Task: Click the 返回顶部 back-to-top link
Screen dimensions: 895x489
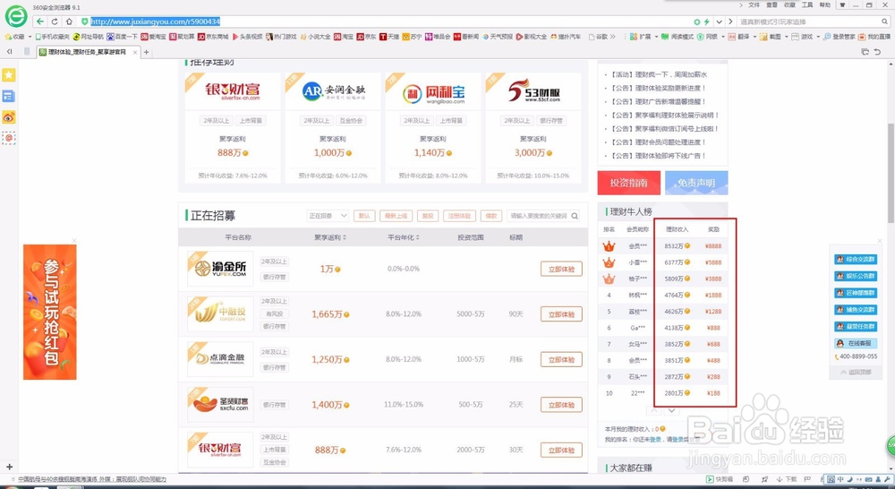Action: [856, 372]
